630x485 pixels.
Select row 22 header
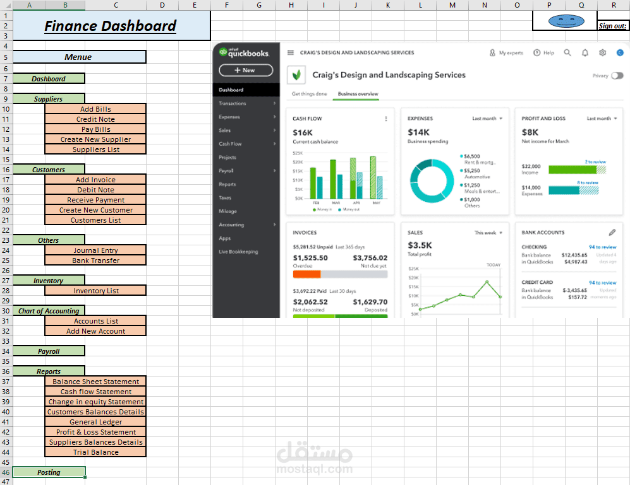6,230
